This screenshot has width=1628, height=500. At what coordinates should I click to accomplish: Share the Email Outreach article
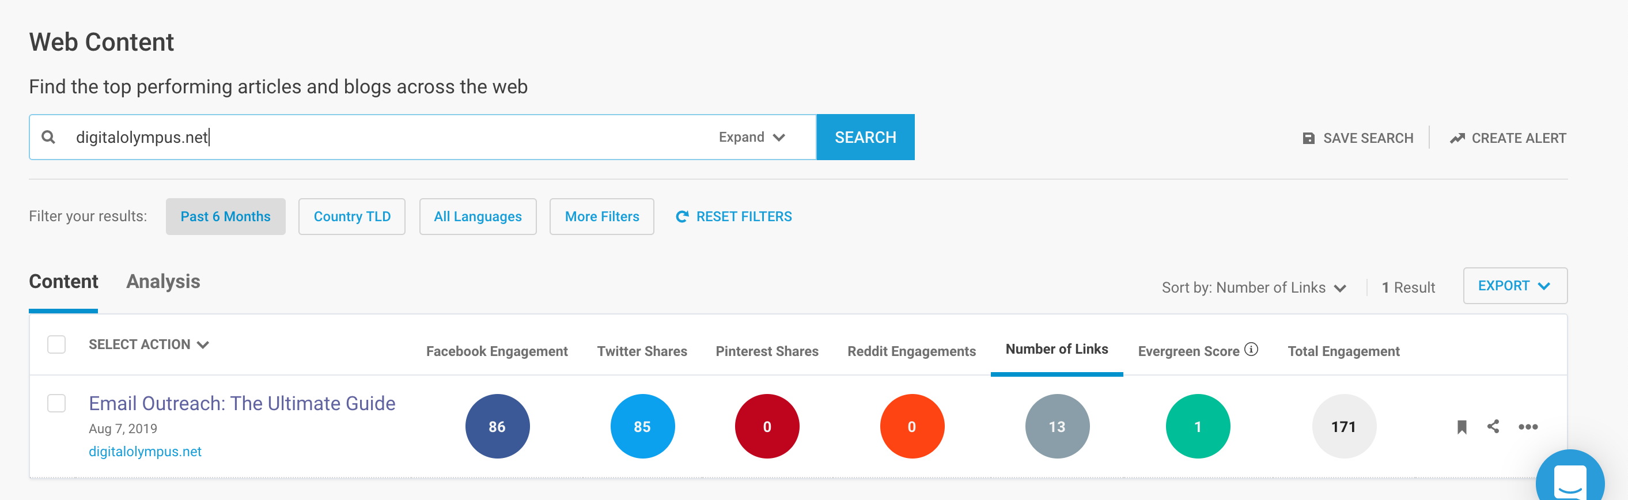[1493, 427]
